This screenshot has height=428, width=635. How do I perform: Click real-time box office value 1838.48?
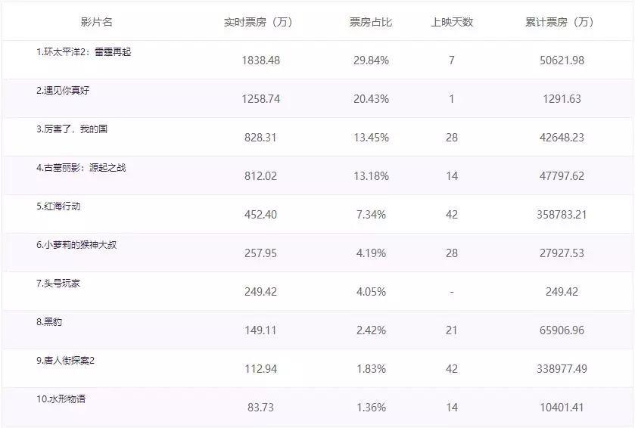point(260,60)
